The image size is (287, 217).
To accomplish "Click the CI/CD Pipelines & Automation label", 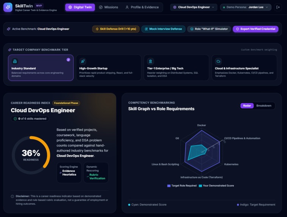I will pyautogui.click(x=242, y=138).
